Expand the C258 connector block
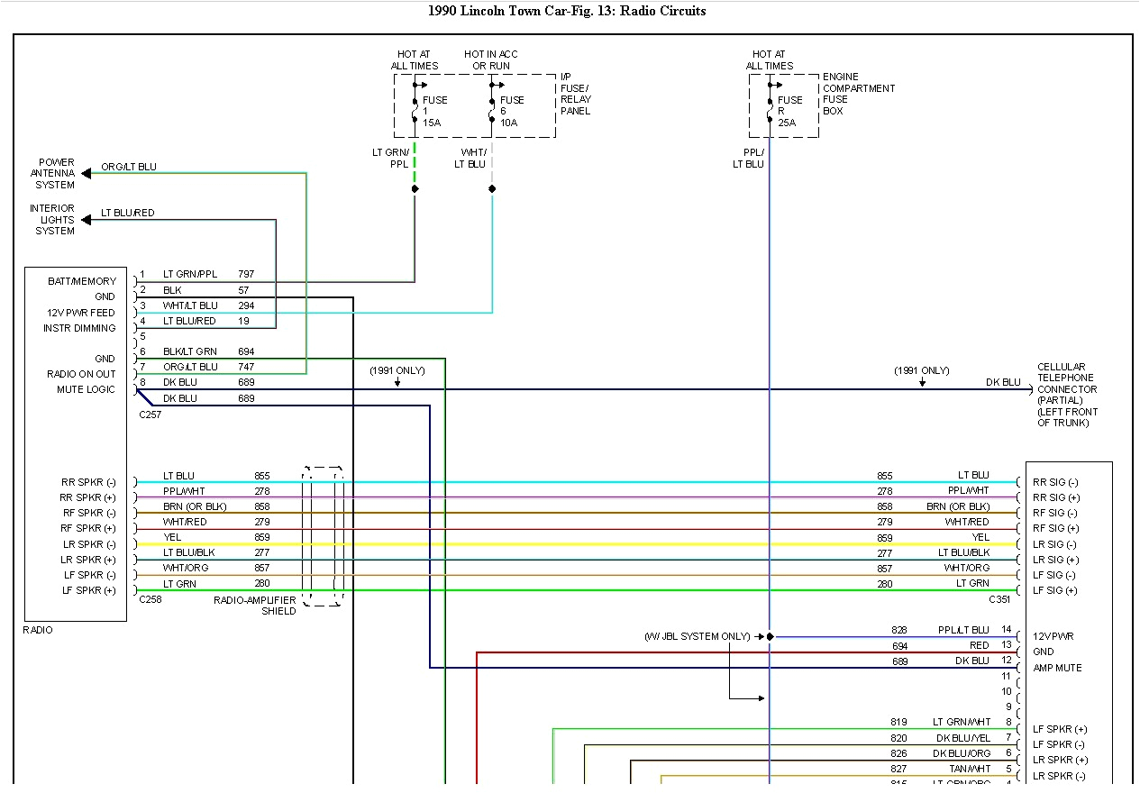Image resolution: width=1140 pixels, height=793 pixels. (x=150, y=599)
